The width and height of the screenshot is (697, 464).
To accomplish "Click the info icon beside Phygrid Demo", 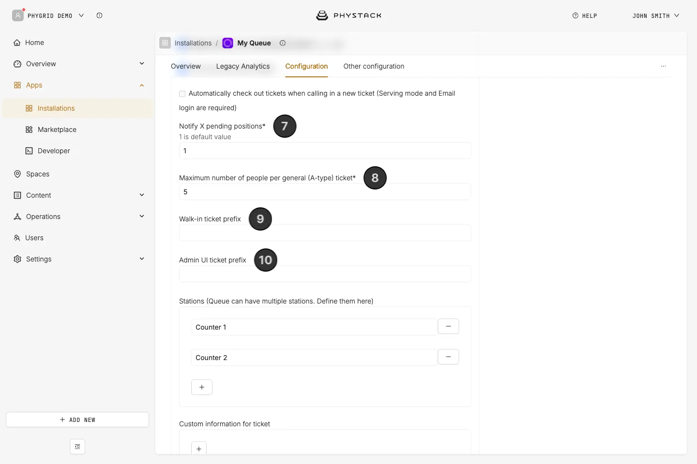I will click(99, 15).
